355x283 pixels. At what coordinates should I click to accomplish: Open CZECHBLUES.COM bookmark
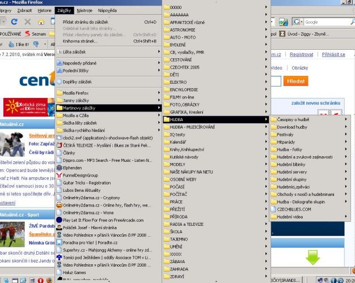tap(310, 209)
